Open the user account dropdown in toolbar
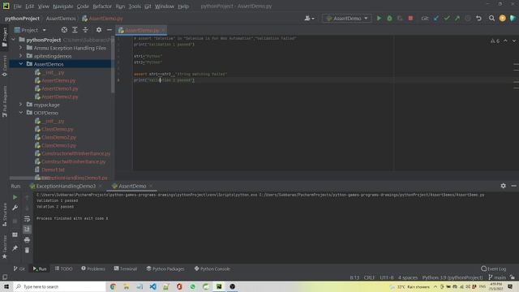Viewport: 519px width, 292px height. pyautogui.click(x=310, y=19)
